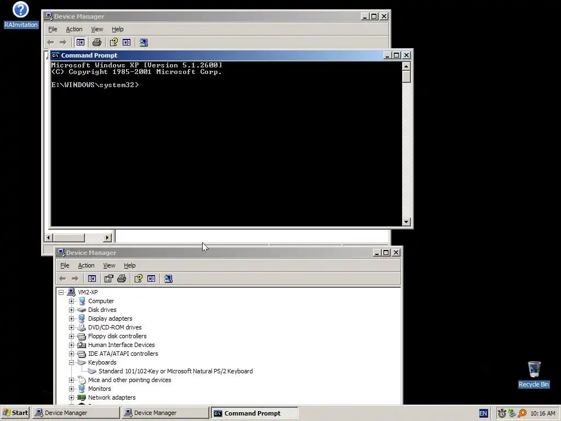Select the Recycle Bin desktop icon

pos(534,374)
